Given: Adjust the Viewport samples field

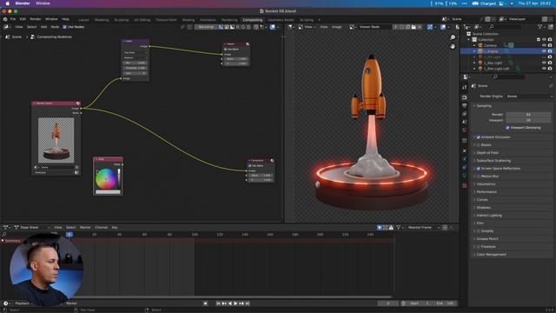Looking at the screenshot, I should pos(528,120).
